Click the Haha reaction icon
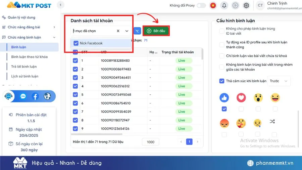302x170 pixels. click(275, 98)
